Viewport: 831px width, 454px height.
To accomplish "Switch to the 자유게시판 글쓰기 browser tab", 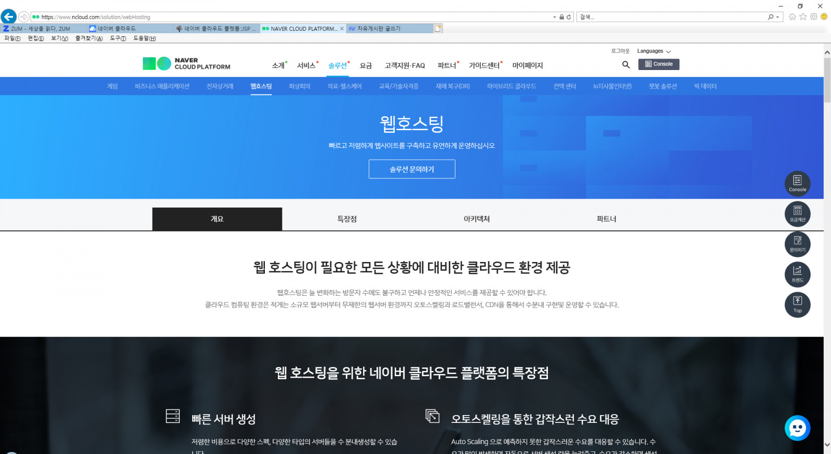I will [x=390, y=29].
